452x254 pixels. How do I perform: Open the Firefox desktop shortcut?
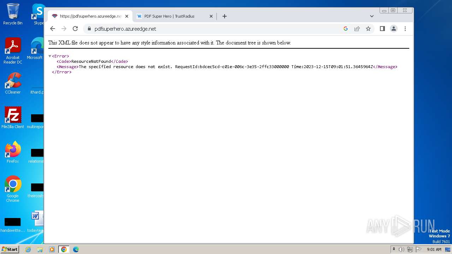[x=13, y=152]
